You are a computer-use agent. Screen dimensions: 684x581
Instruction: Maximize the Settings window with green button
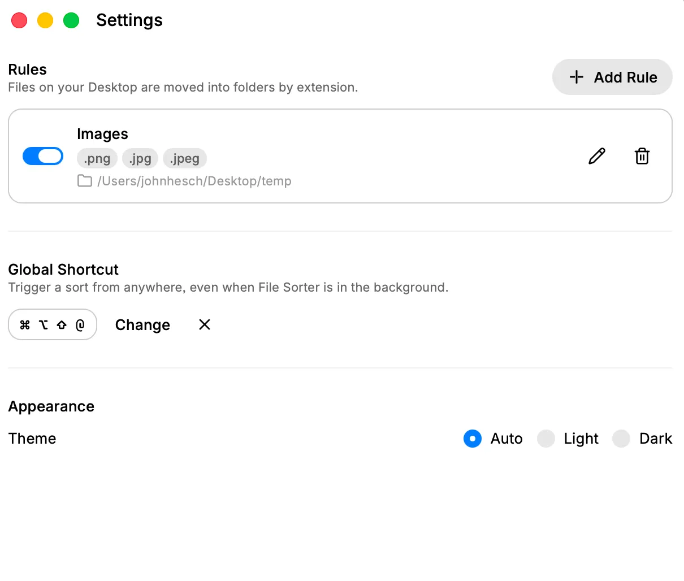[x=71, y=20]
